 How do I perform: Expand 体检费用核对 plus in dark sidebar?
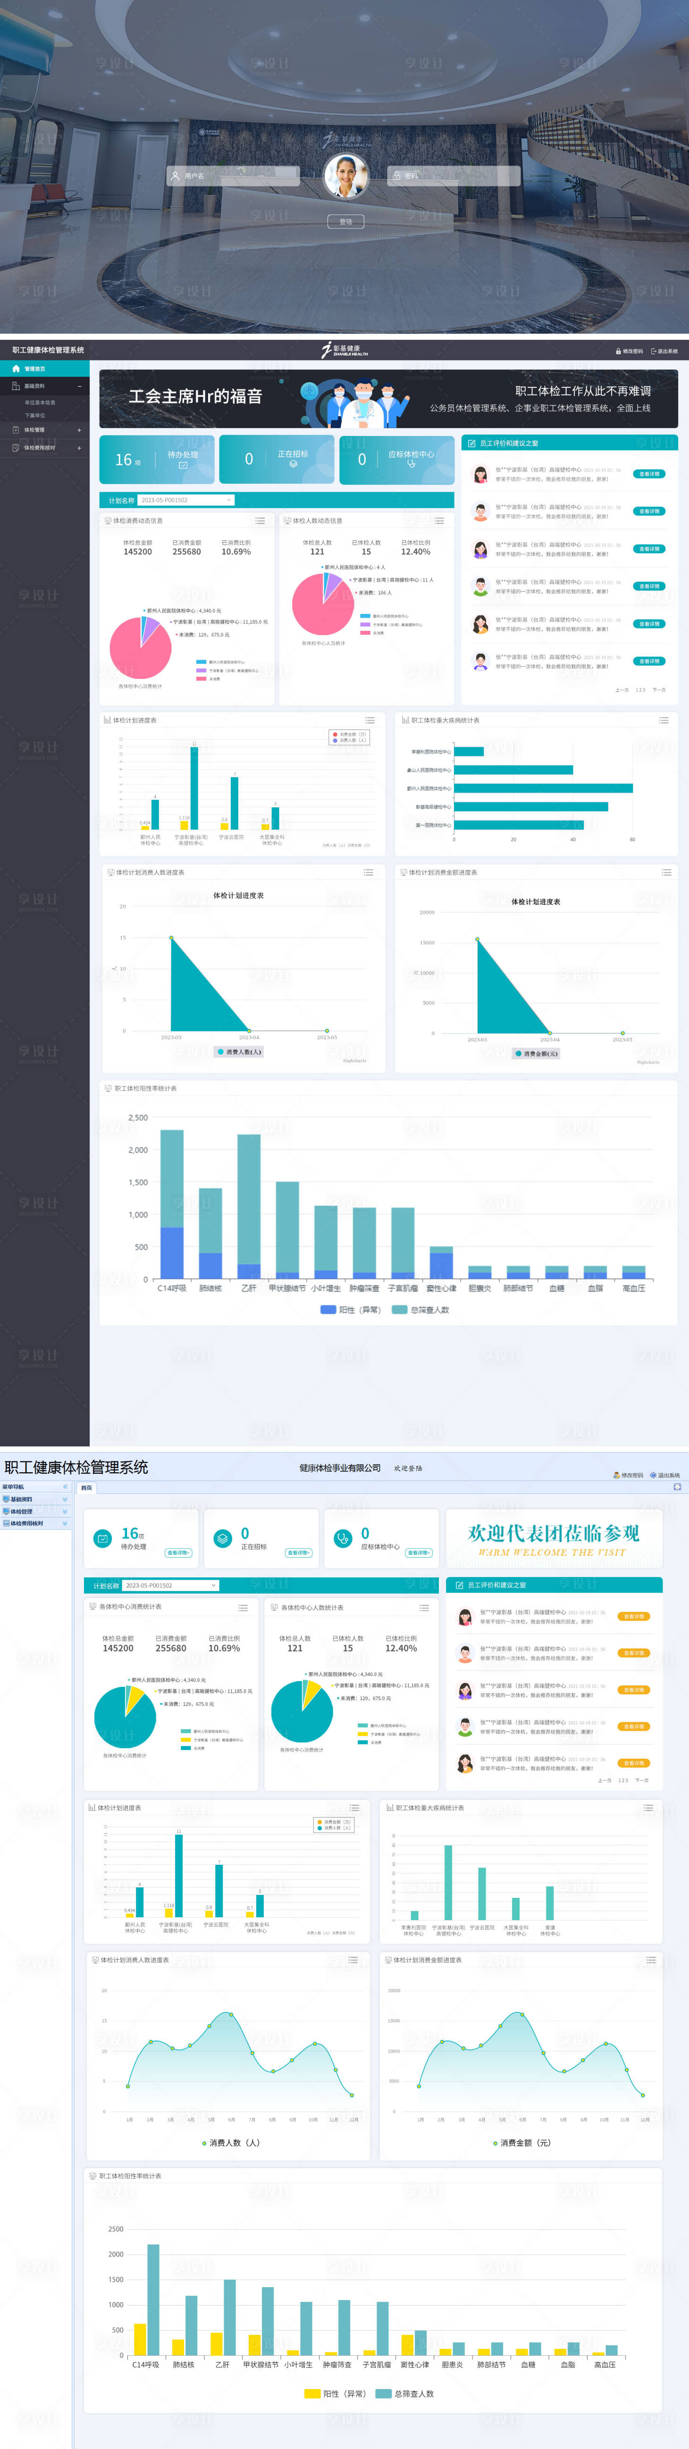coord(79,448)
